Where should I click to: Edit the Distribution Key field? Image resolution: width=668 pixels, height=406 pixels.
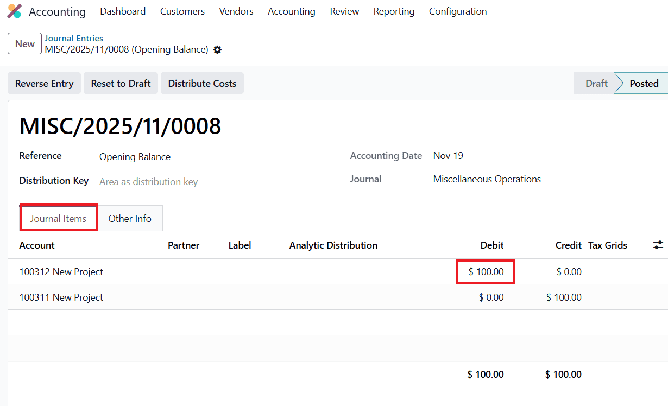(x=148, y=181)
